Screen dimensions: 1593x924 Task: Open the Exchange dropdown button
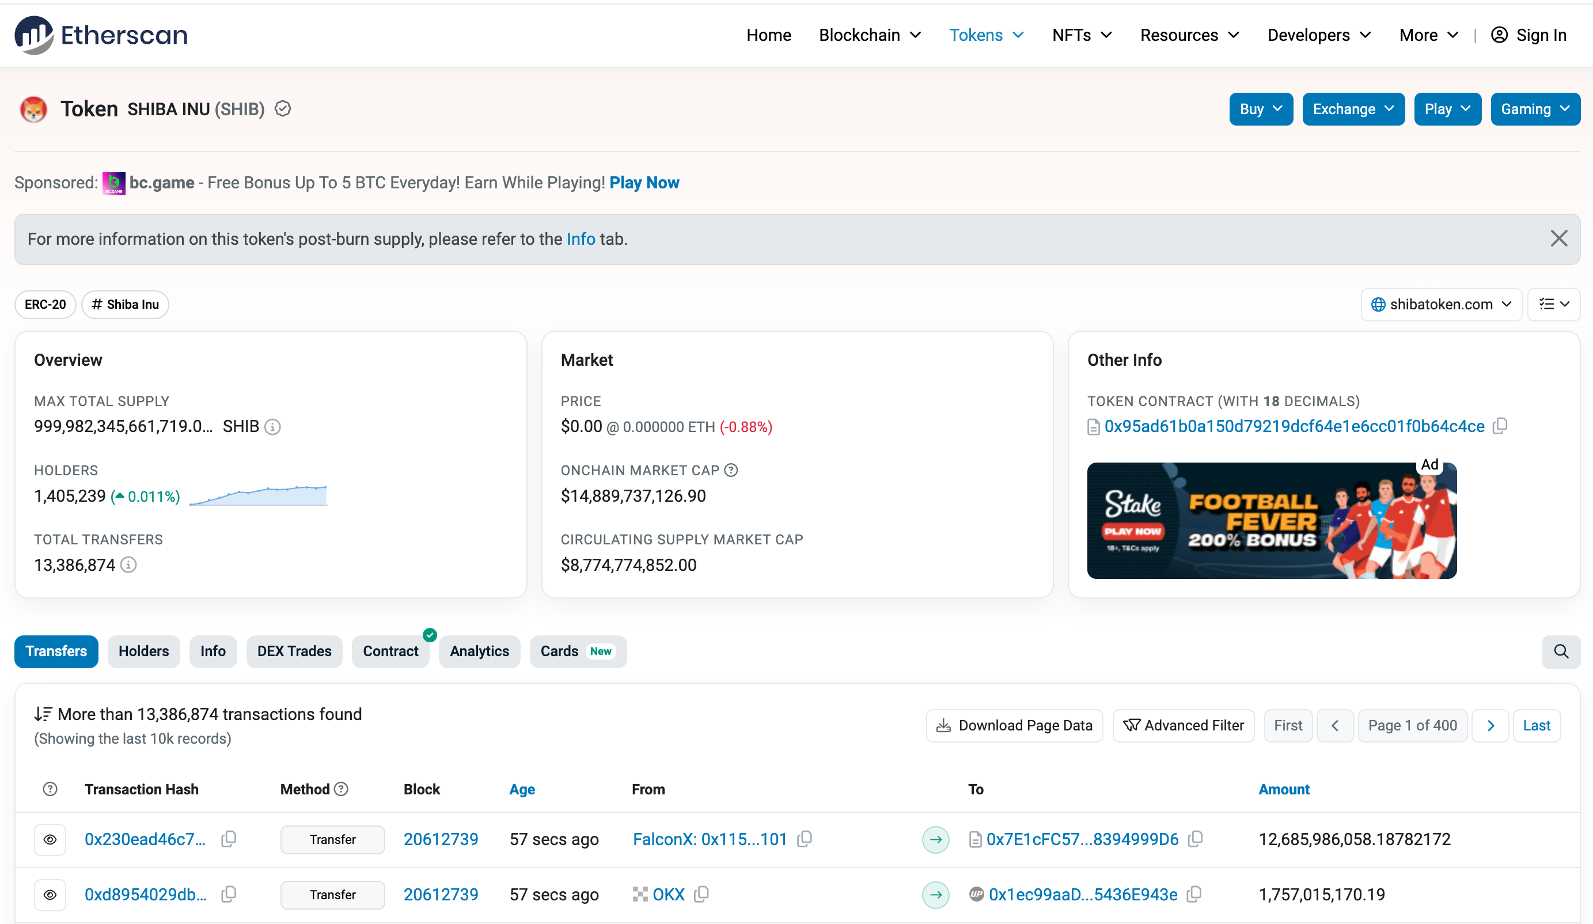pos(1353,109)
